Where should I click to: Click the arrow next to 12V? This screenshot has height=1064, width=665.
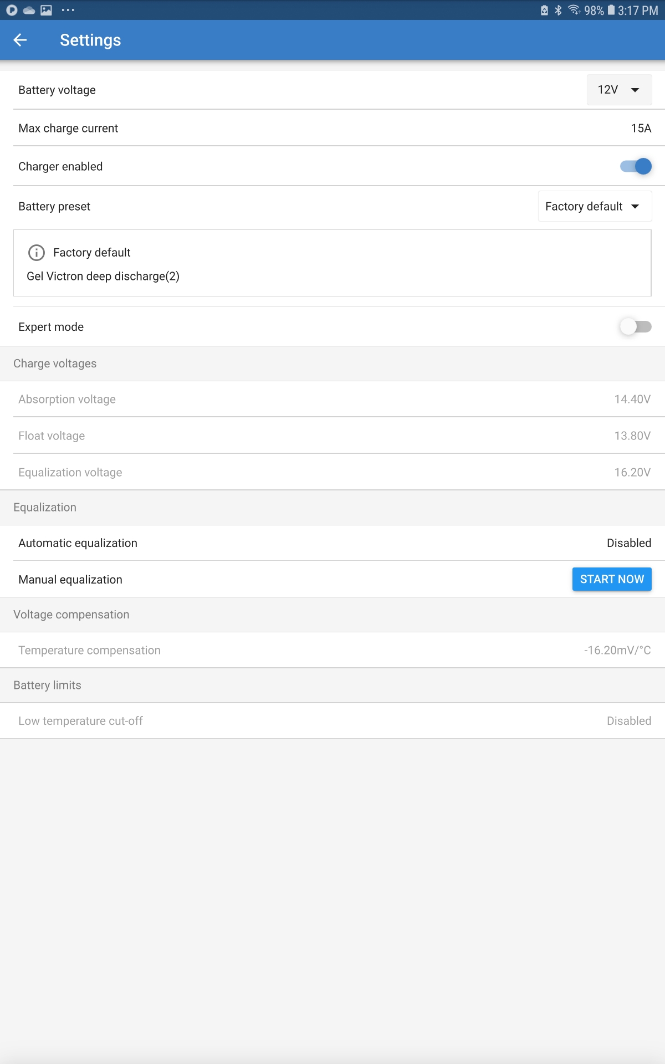point(635,90)
